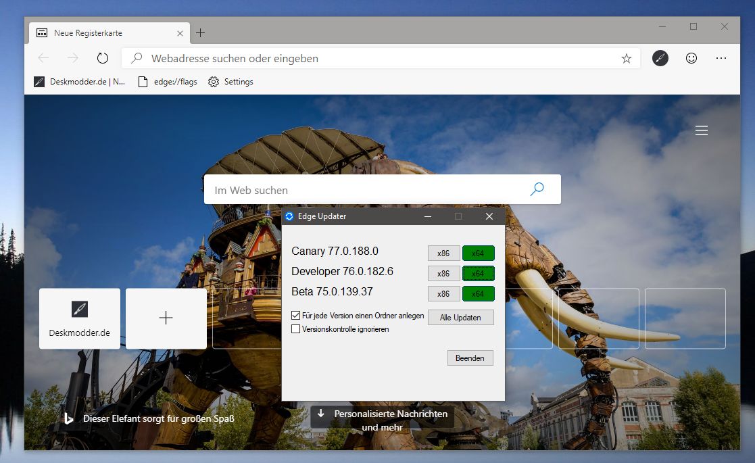Open the Deskmodder.de quick link tile
Image resolution: width=755 pixels, height=463 pixels.
pos(80,318)
